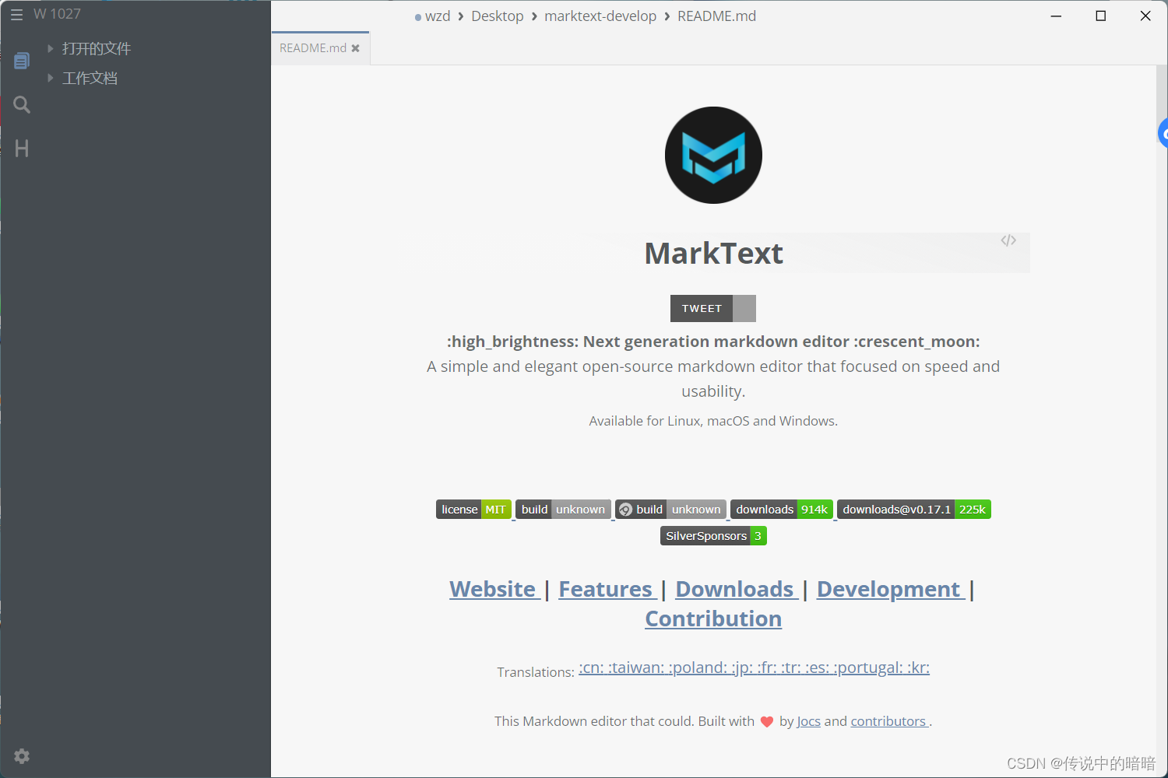The height and width of the screenshot is (778, 1168).
Task: Click the contributors link at page bottom
Action: pos(888,721)
